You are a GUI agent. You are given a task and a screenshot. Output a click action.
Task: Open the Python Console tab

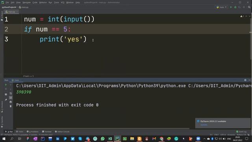(62, 132)
